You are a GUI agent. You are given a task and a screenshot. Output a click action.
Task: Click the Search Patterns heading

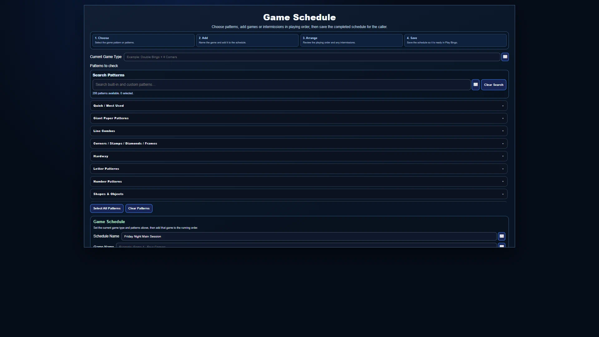108,75
